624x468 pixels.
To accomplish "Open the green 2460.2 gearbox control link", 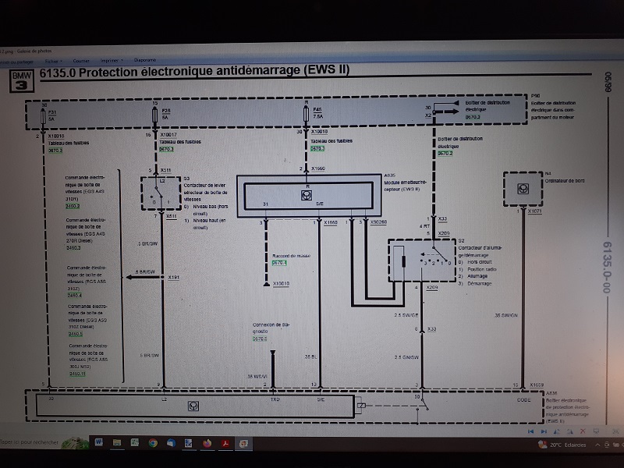I will 73,206.
